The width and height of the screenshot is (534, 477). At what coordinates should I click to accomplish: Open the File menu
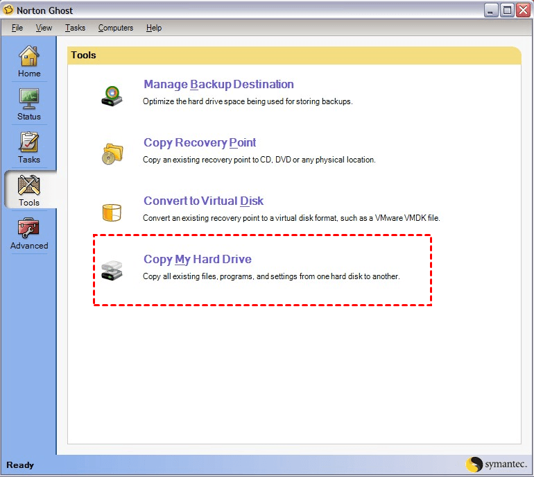(x=17, y=28)
